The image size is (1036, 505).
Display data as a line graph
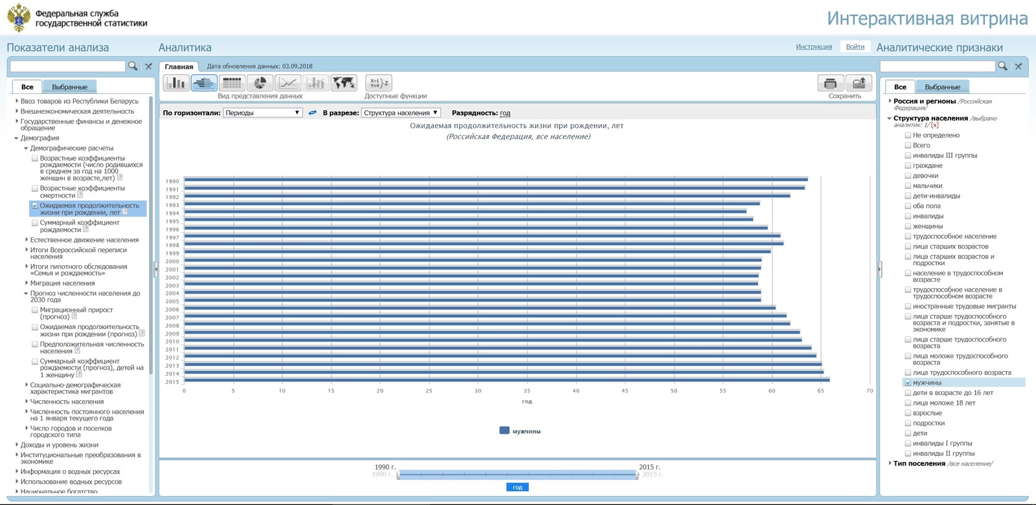(287, 83)
